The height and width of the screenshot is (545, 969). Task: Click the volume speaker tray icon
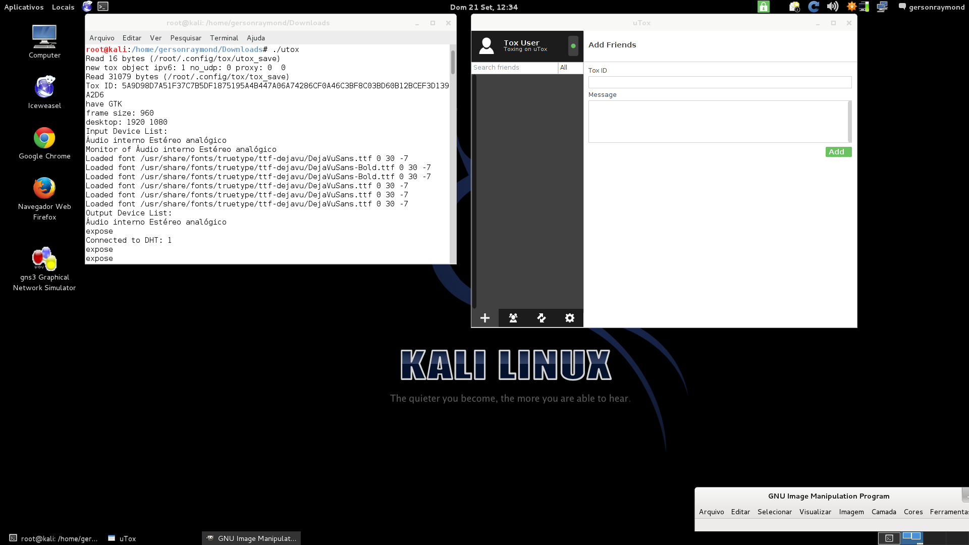(x=832, y=7)
